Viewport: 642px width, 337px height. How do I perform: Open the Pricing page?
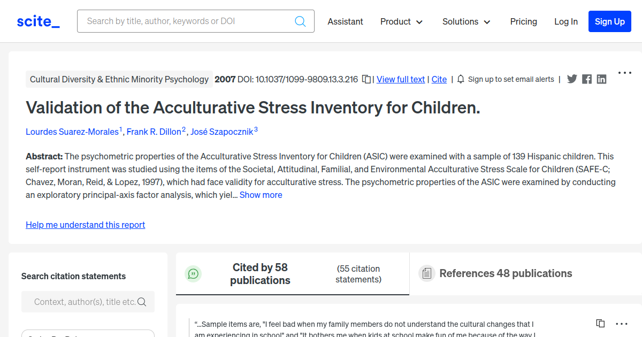[x=523, y=21]
